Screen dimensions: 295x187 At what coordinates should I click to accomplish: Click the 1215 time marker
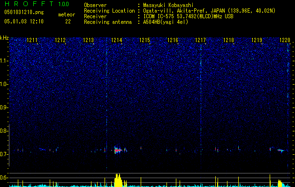pyautogui.click(x=144, y=40)
